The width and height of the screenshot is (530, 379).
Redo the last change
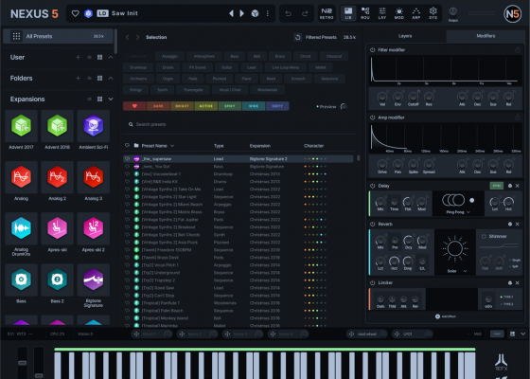click(x=305, y=13)
